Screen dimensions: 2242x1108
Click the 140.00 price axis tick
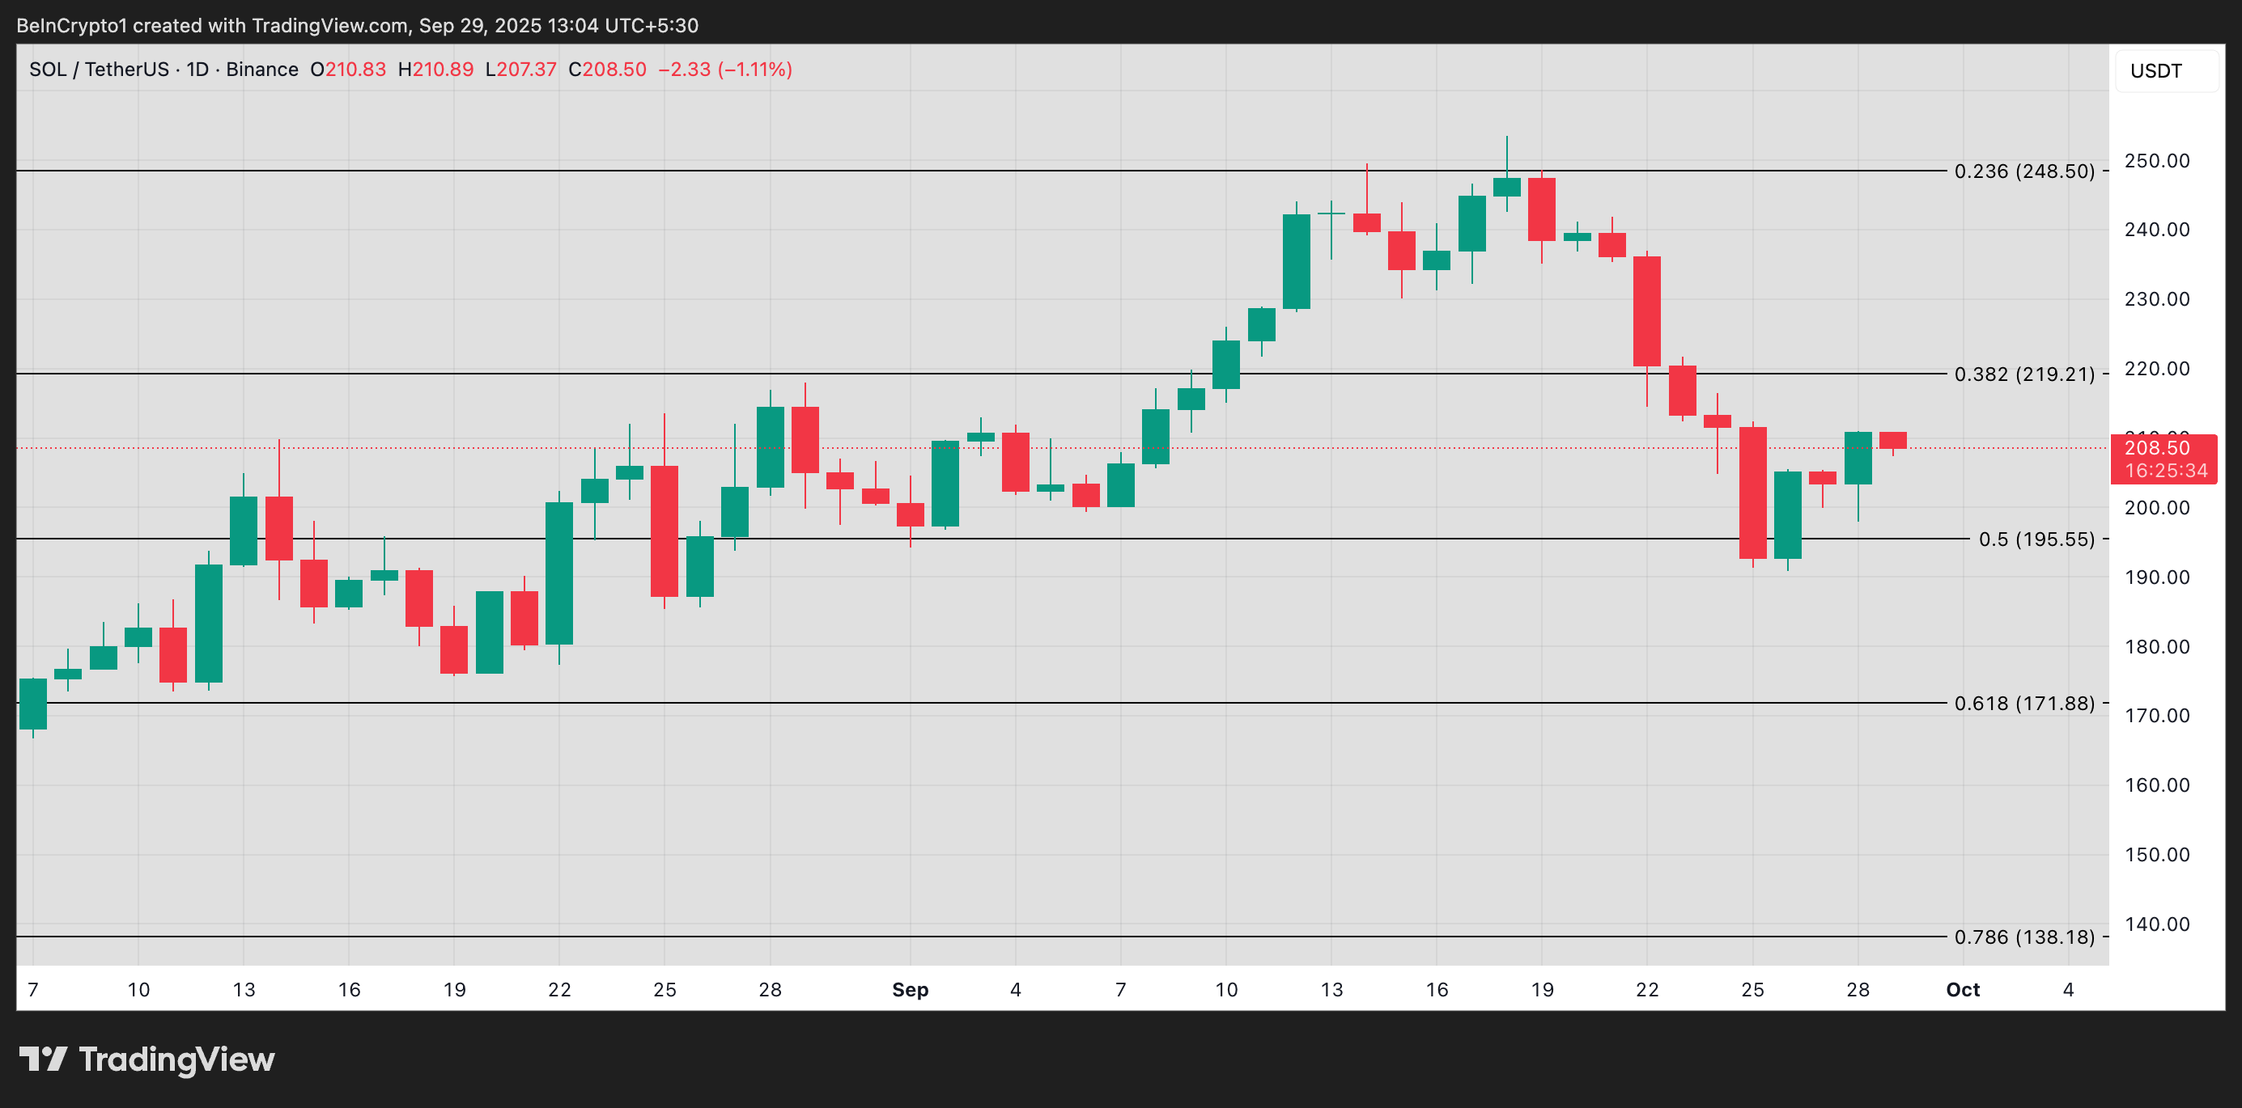[x=2157, y=924]
